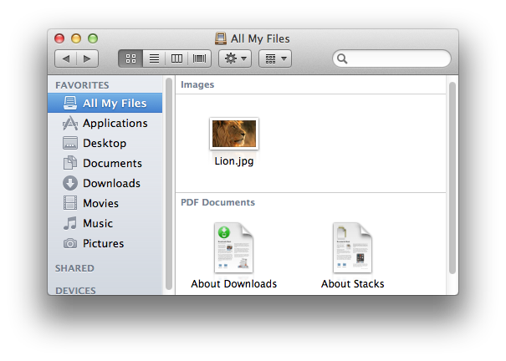Minimize window with the yellow button
Viewport: 506px width, 361px height.
pyautogui.click(x=76, y=38)
